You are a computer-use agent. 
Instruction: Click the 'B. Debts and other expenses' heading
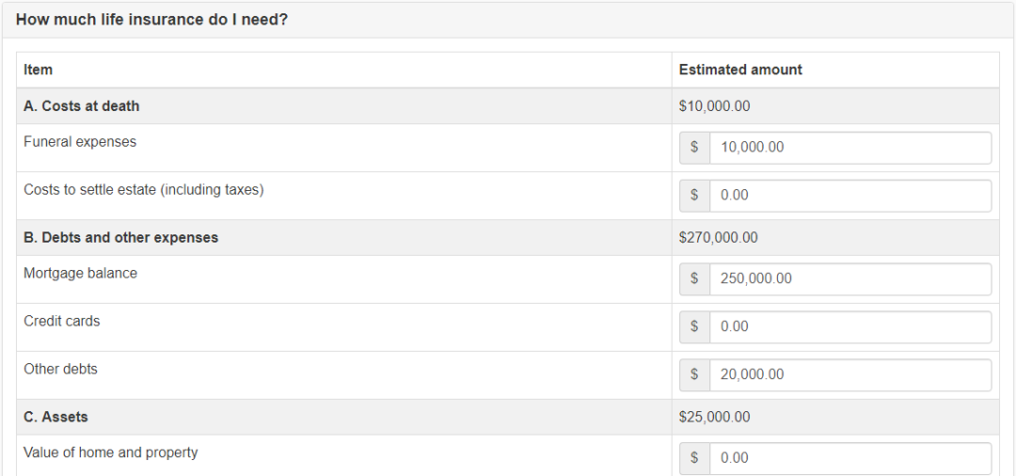coord(121,238)
